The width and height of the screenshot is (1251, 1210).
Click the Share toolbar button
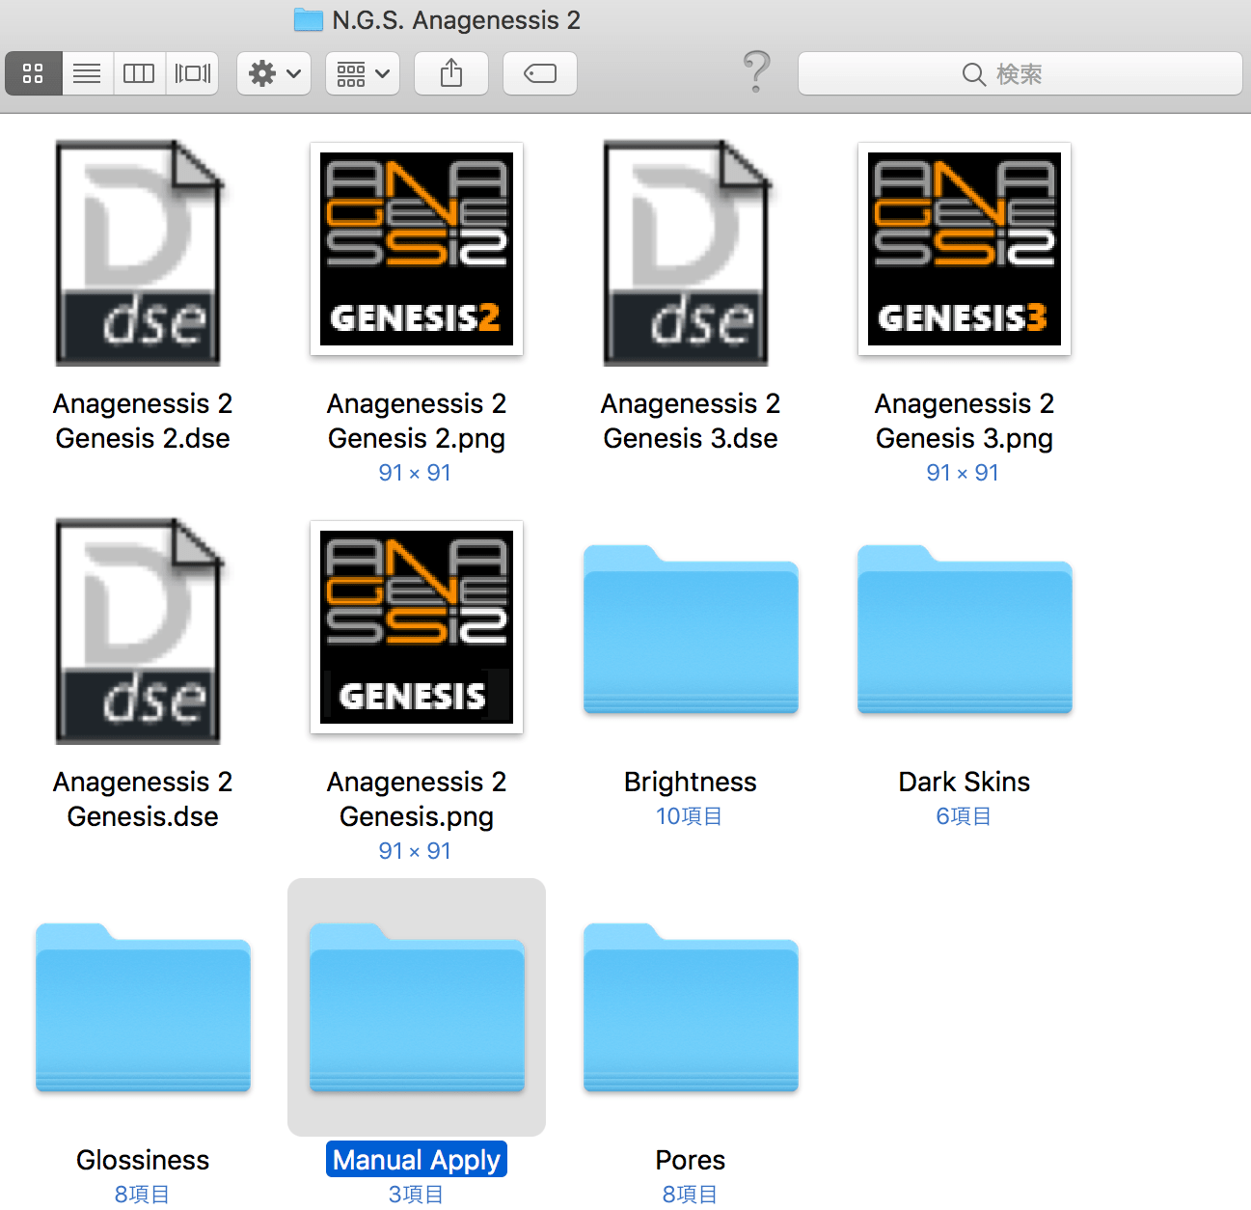(451, 73)
